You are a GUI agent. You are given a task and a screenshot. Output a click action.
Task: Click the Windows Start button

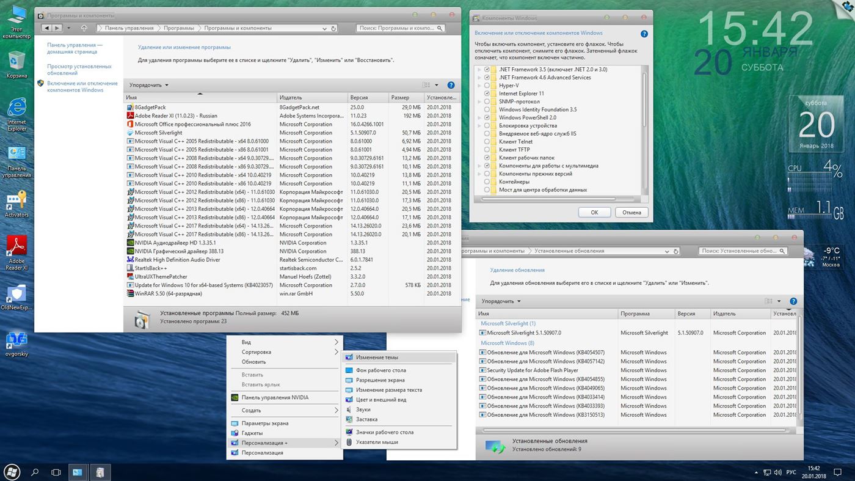click(12, 472)
